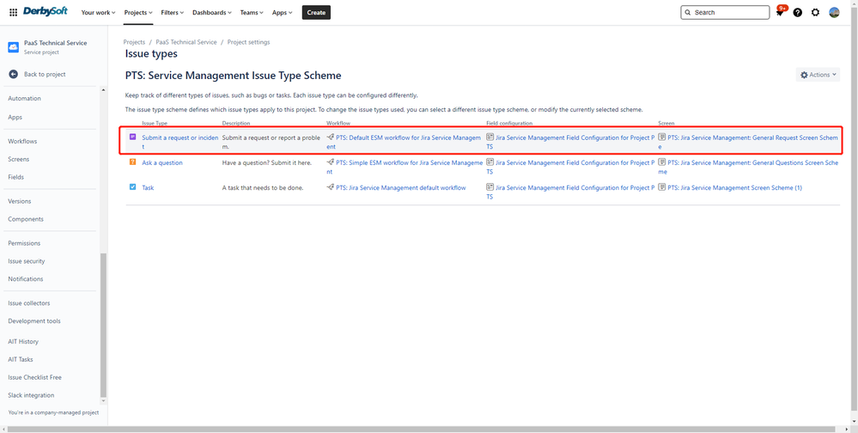Image resolution: width=858 pixels, height=433 pixels.
Task: Click the Project settings breadcrumb
Action: pyautogui.click(x=248, y=42)
